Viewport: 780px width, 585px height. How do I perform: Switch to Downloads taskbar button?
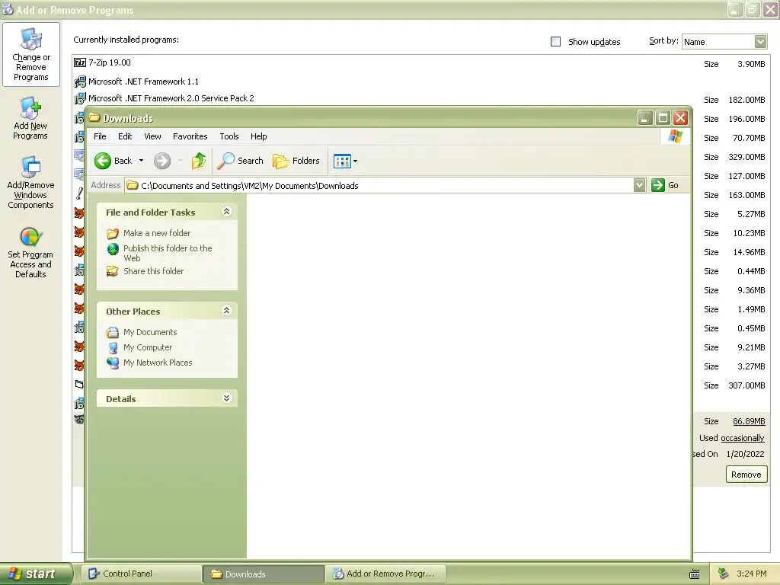(x=264, y=574)
